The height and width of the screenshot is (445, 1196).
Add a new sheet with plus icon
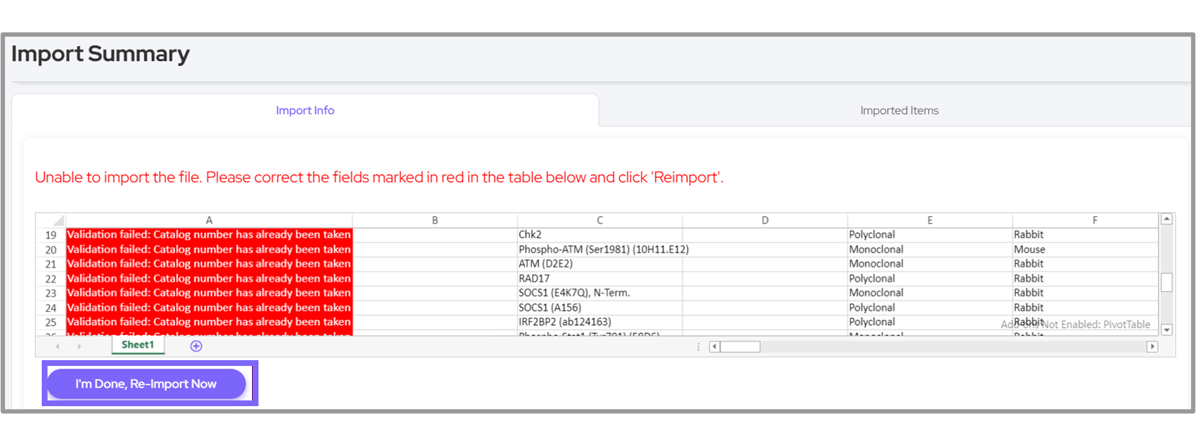tap(196, 347)
